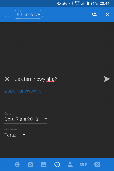Tap the Jony Ive recipient chip
The width and height of the screenshot is (114, 171).
[28, 14]
